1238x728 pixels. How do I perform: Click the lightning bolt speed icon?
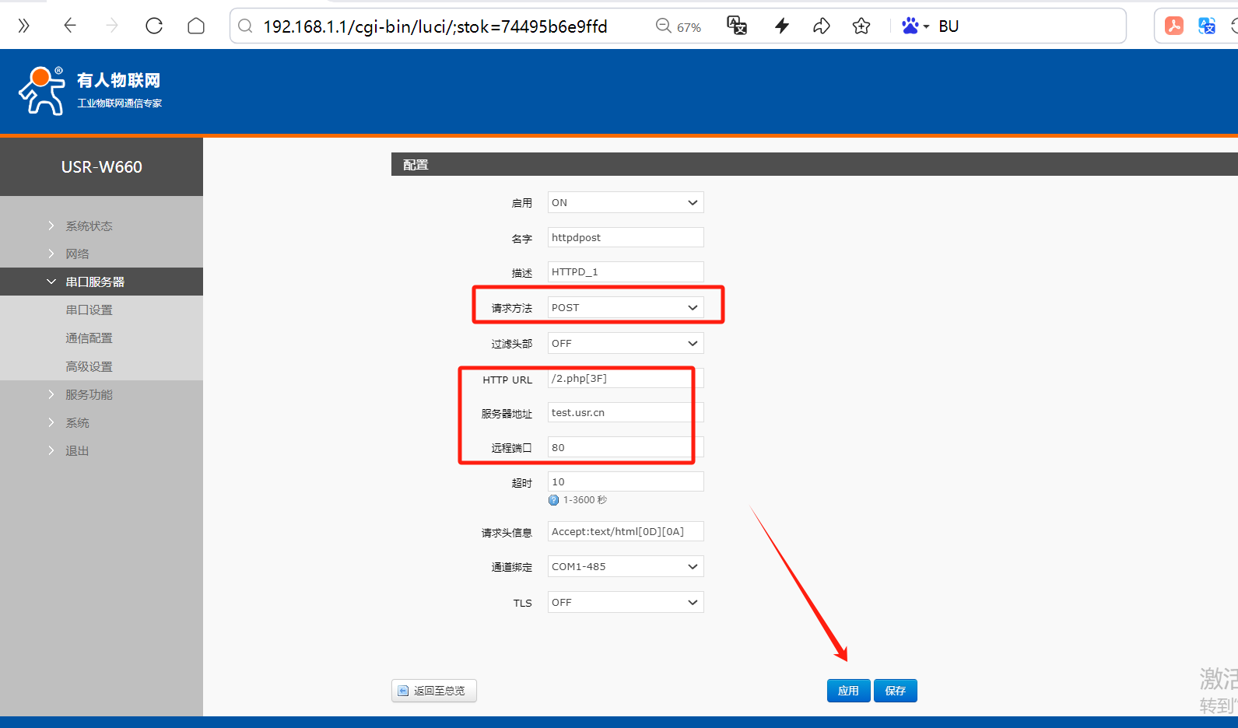782,26
